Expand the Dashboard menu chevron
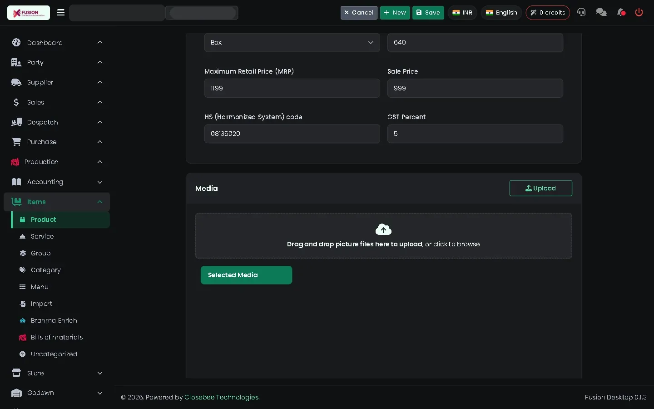 click(100, 43)
